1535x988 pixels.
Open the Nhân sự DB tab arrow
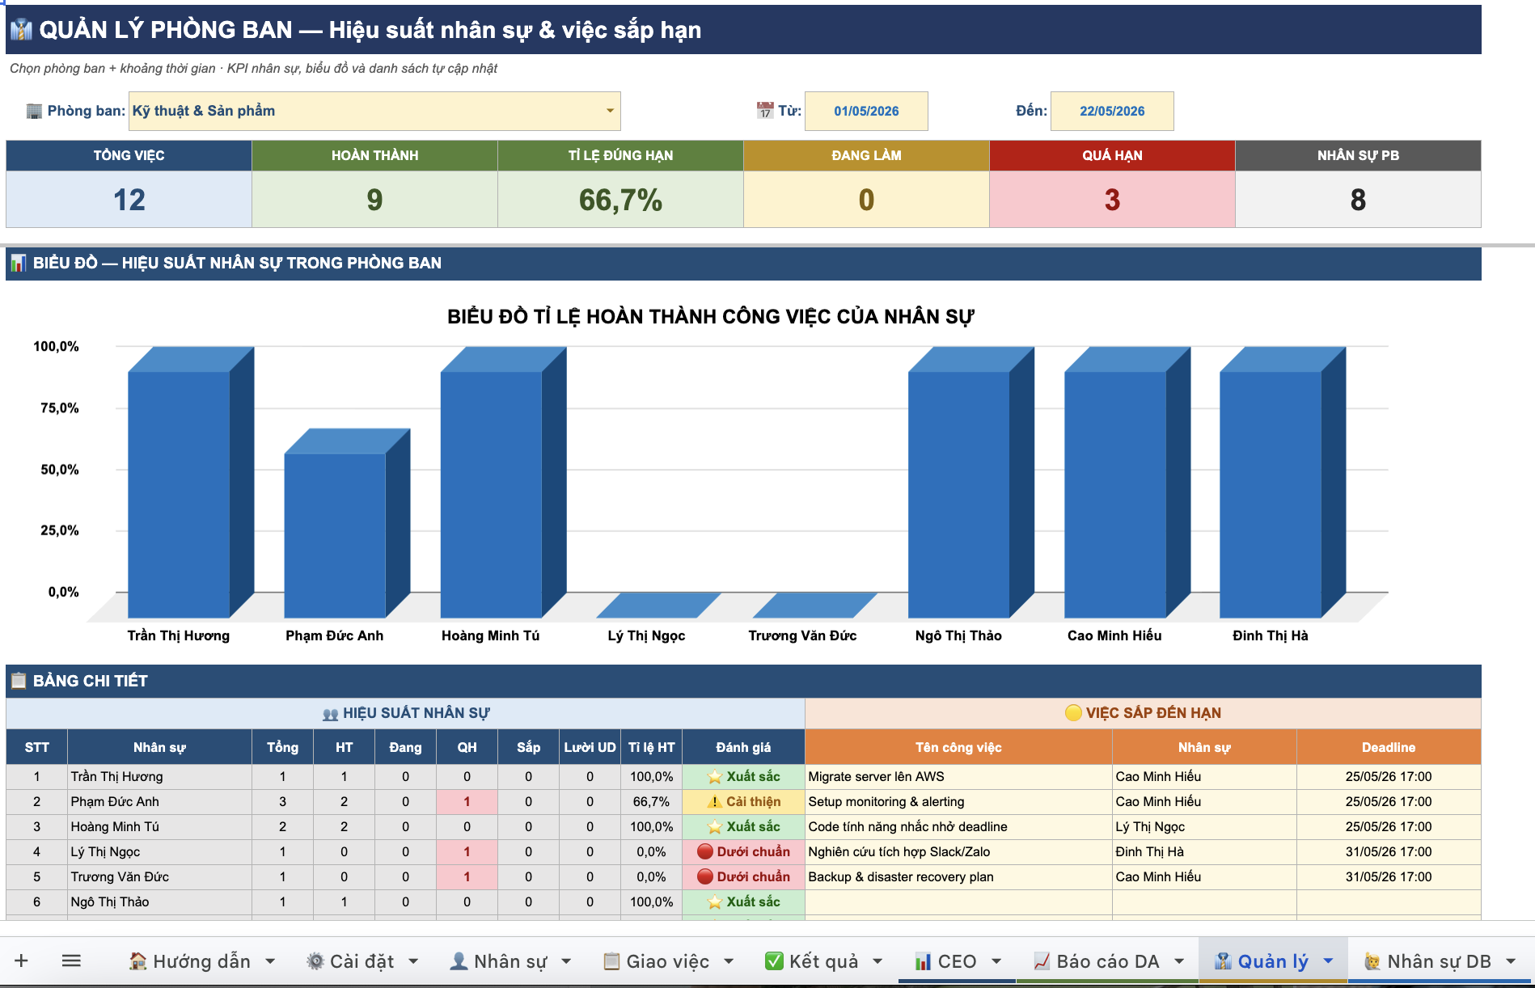click(1511, 961)
